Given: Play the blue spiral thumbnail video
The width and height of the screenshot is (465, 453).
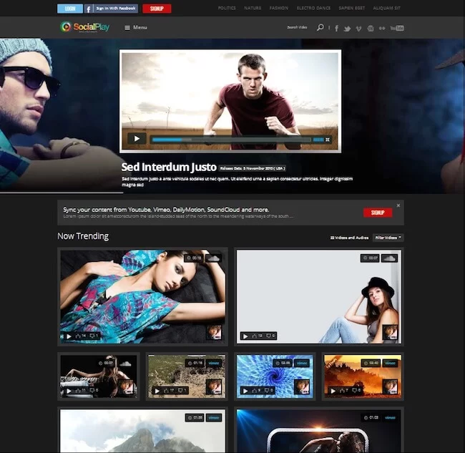Looking at the screenshot, I should (x=245, y=391).
